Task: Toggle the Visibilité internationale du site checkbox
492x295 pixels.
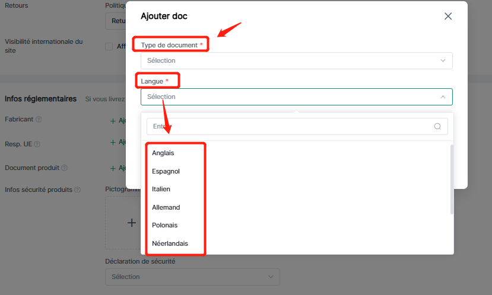Action: 109,47
